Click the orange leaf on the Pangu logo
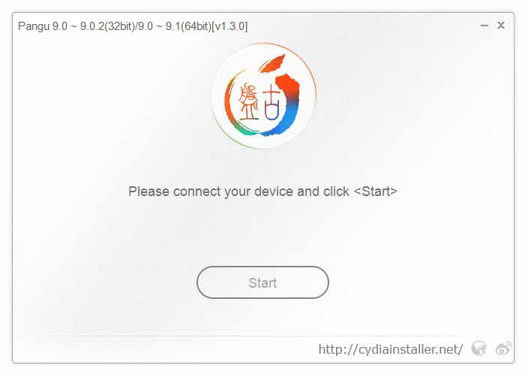Screen dimensions: 528x377 pos(272,63)
